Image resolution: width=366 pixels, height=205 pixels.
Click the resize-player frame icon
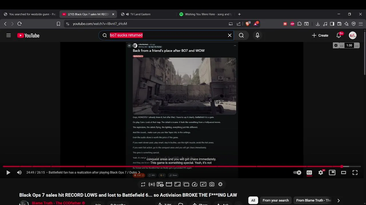coord(177,184)
